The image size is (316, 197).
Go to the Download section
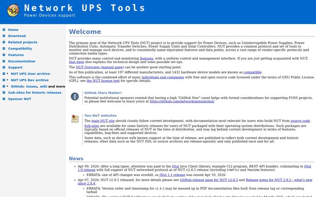tap(17, 36)
